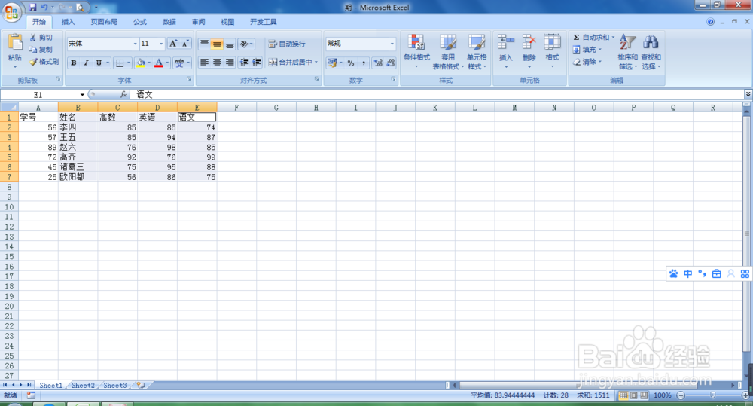Copy the selection with 复制
Screen dimensions: 753x406
point(41,50)
